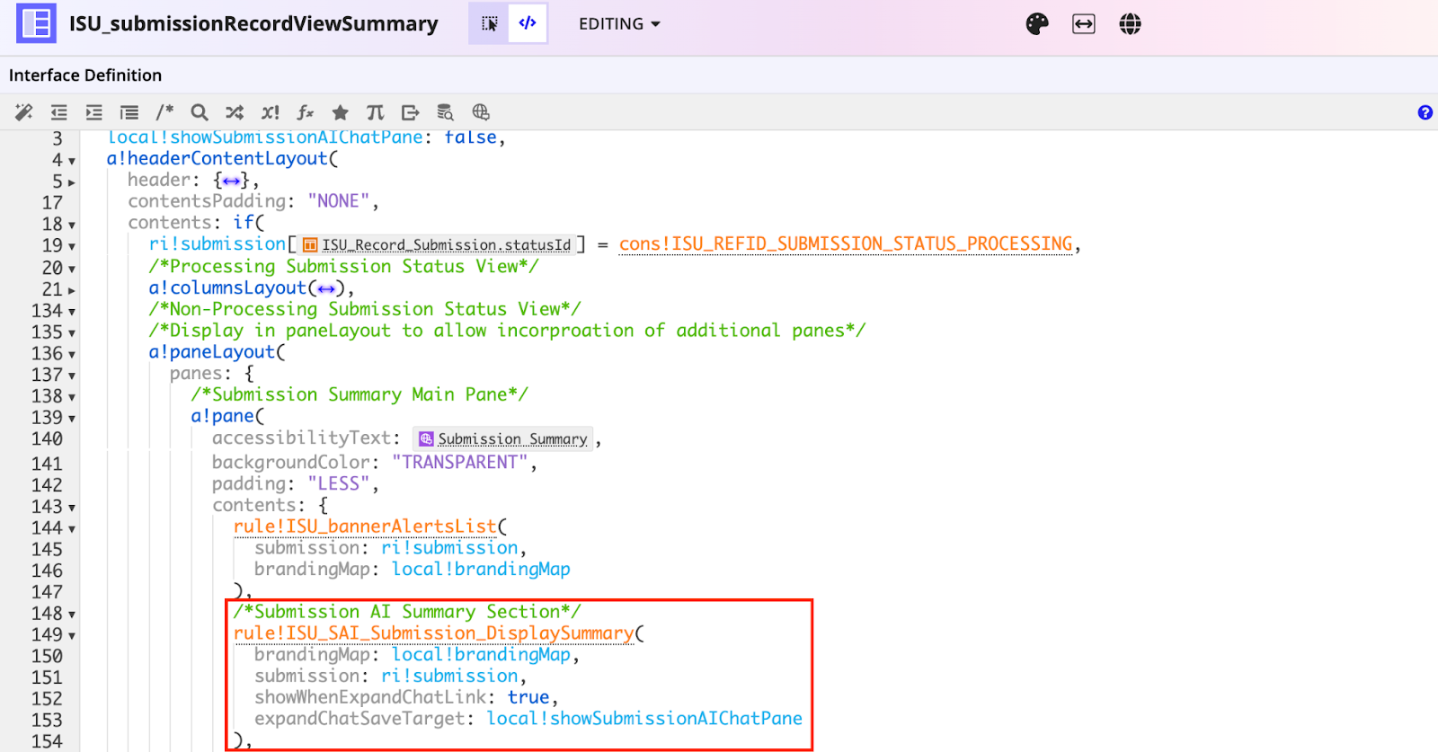Click the x! variable toolbar icon
The width and height of the screenshot is (1438, 752).
270,112
